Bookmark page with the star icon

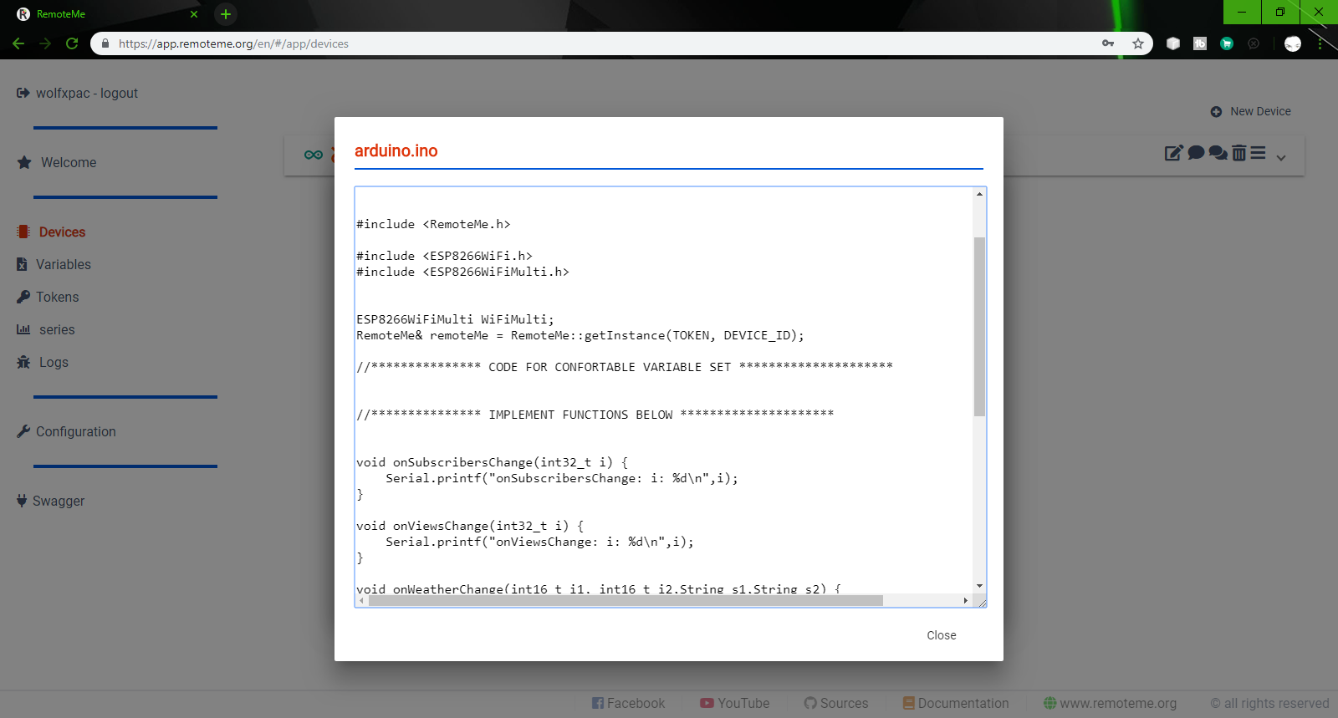click(x=1138, y=43)
